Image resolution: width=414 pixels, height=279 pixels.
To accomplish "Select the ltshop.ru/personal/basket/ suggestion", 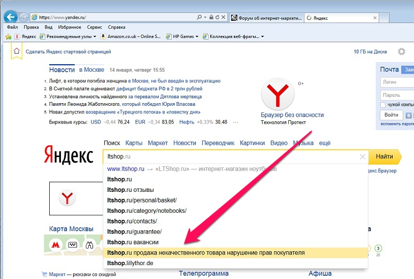I will pos(235,200).
